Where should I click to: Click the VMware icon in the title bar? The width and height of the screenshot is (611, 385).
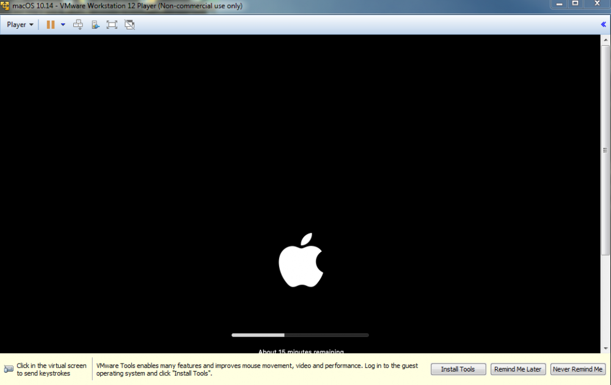click(5, 6)
